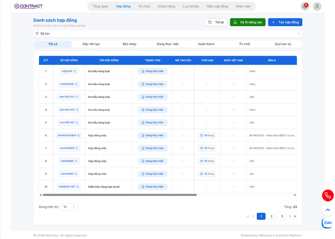Viewport: 335px width, 239px height.
Task: Click the copy icon next to hdm99898
Action: tap(76, 161)
